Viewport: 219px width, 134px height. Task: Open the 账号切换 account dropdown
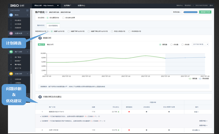click(190, 12)
